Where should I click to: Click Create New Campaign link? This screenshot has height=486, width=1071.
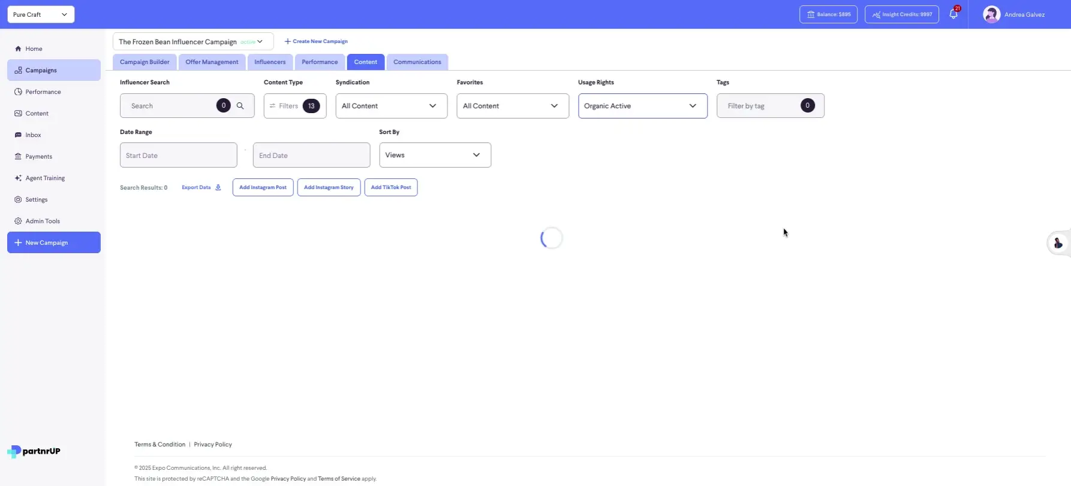point(316,41)
